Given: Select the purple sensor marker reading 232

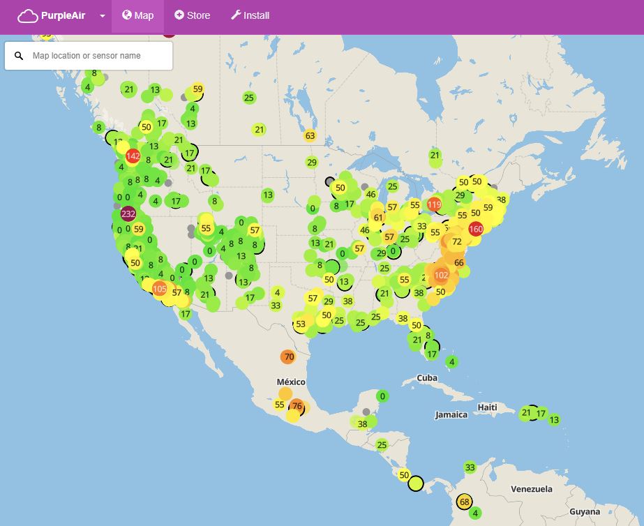Looking at the screenshot, I should pyautogui.click(x=128, y=213).
